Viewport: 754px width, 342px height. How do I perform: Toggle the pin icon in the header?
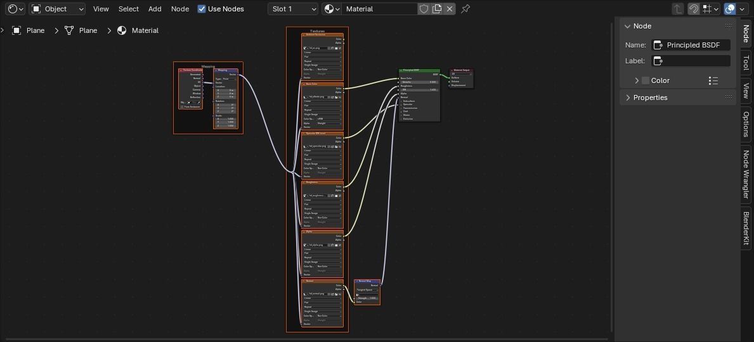465,9
